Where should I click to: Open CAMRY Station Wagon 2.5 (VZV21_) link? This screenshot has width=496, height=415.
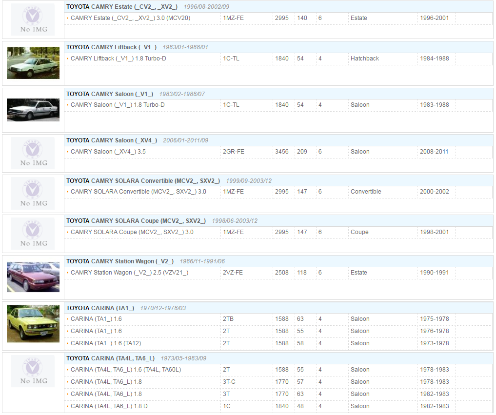tap(129, 272)
